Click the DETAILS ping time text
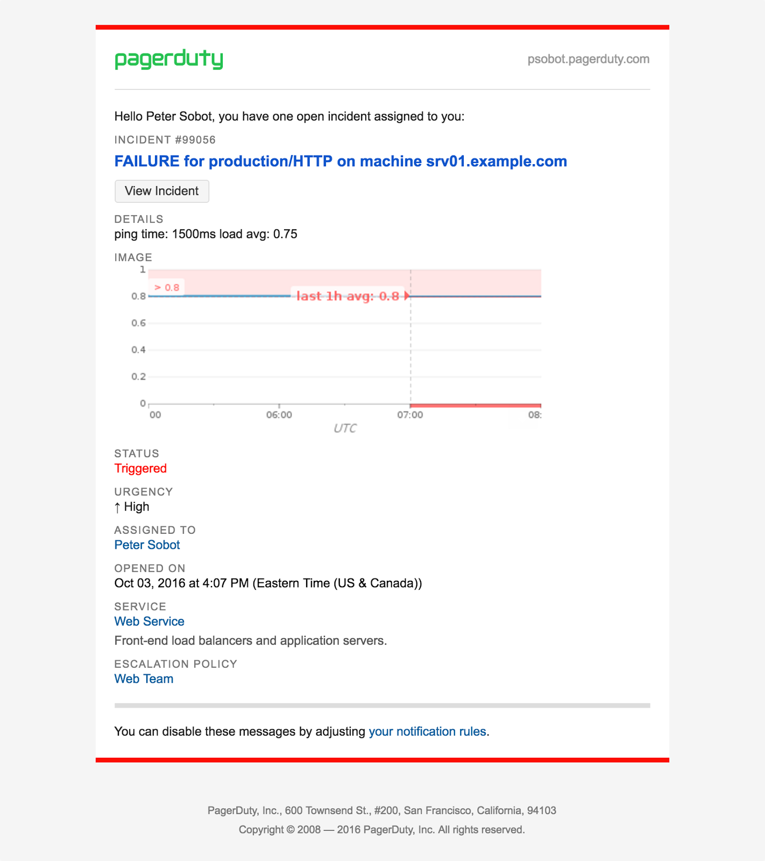765x861 pixels. [205, 234]
